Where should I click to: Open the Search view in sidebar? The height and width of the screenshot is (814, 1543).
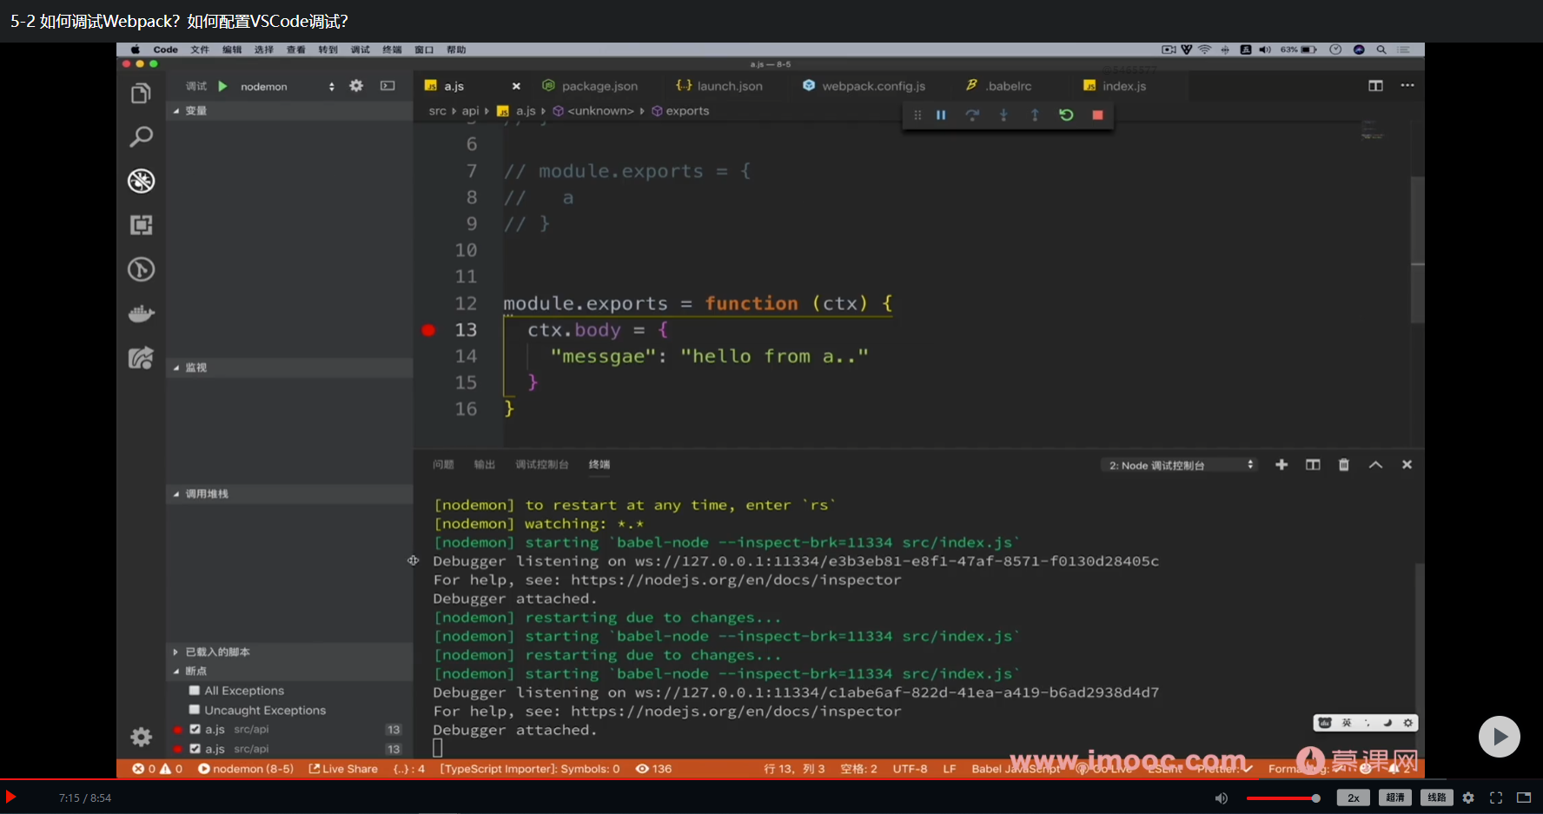tap(141, 137)
